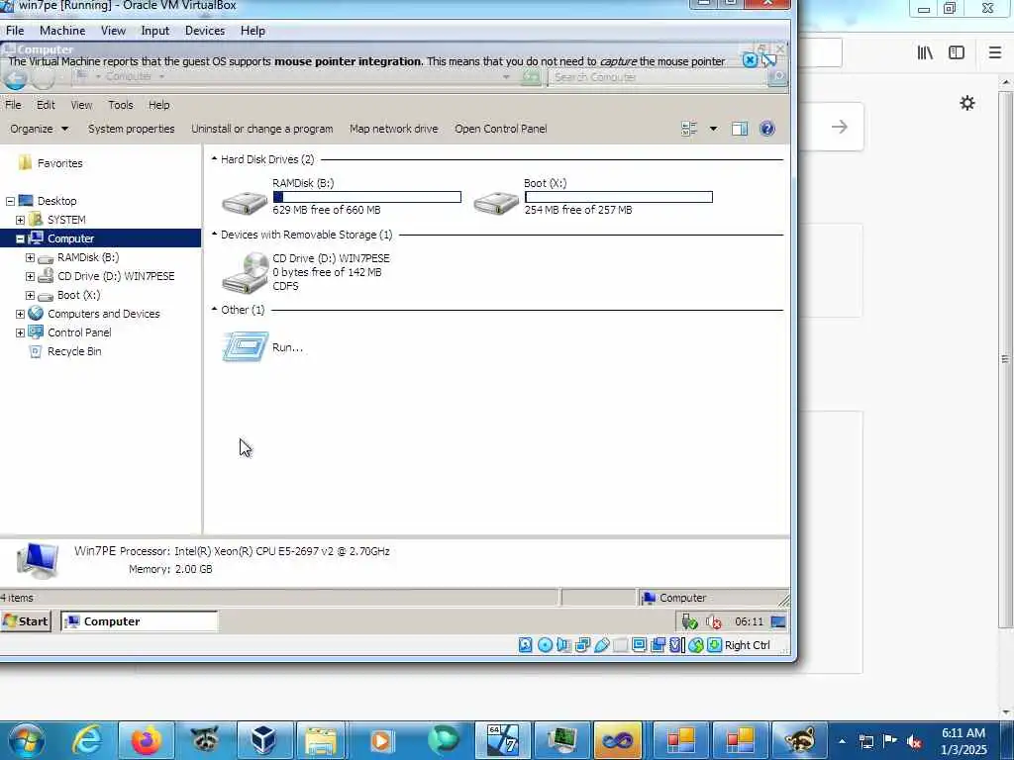The width and height of the screenshot is (1014, 760).
Task: Toggle Firefox sidebar icon
Action: coord(957,53)
